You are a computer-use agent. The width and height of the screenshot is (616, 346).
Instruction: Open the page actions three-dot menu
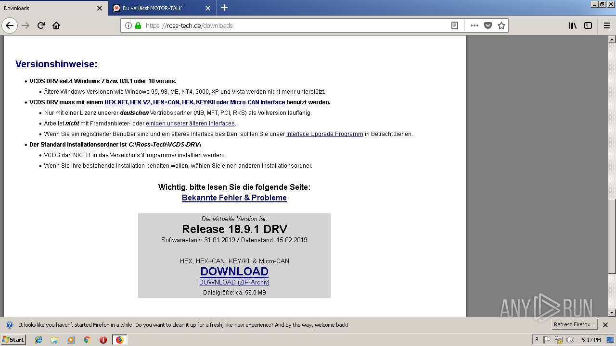tap(474, 25)
